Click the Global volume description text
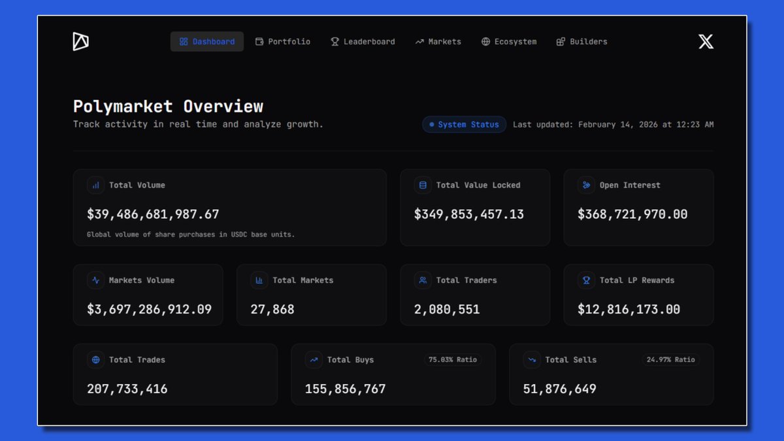The height and width of the screenshot is (441, 784). coord(191,235)
